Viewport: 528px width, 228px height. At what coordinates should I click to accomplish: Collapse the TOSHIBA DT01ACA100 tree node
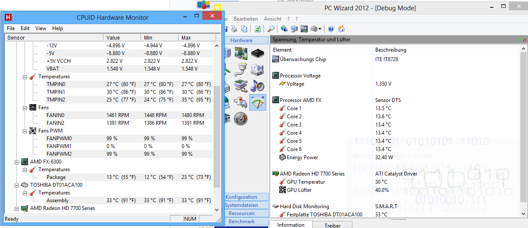pos(17,185)
